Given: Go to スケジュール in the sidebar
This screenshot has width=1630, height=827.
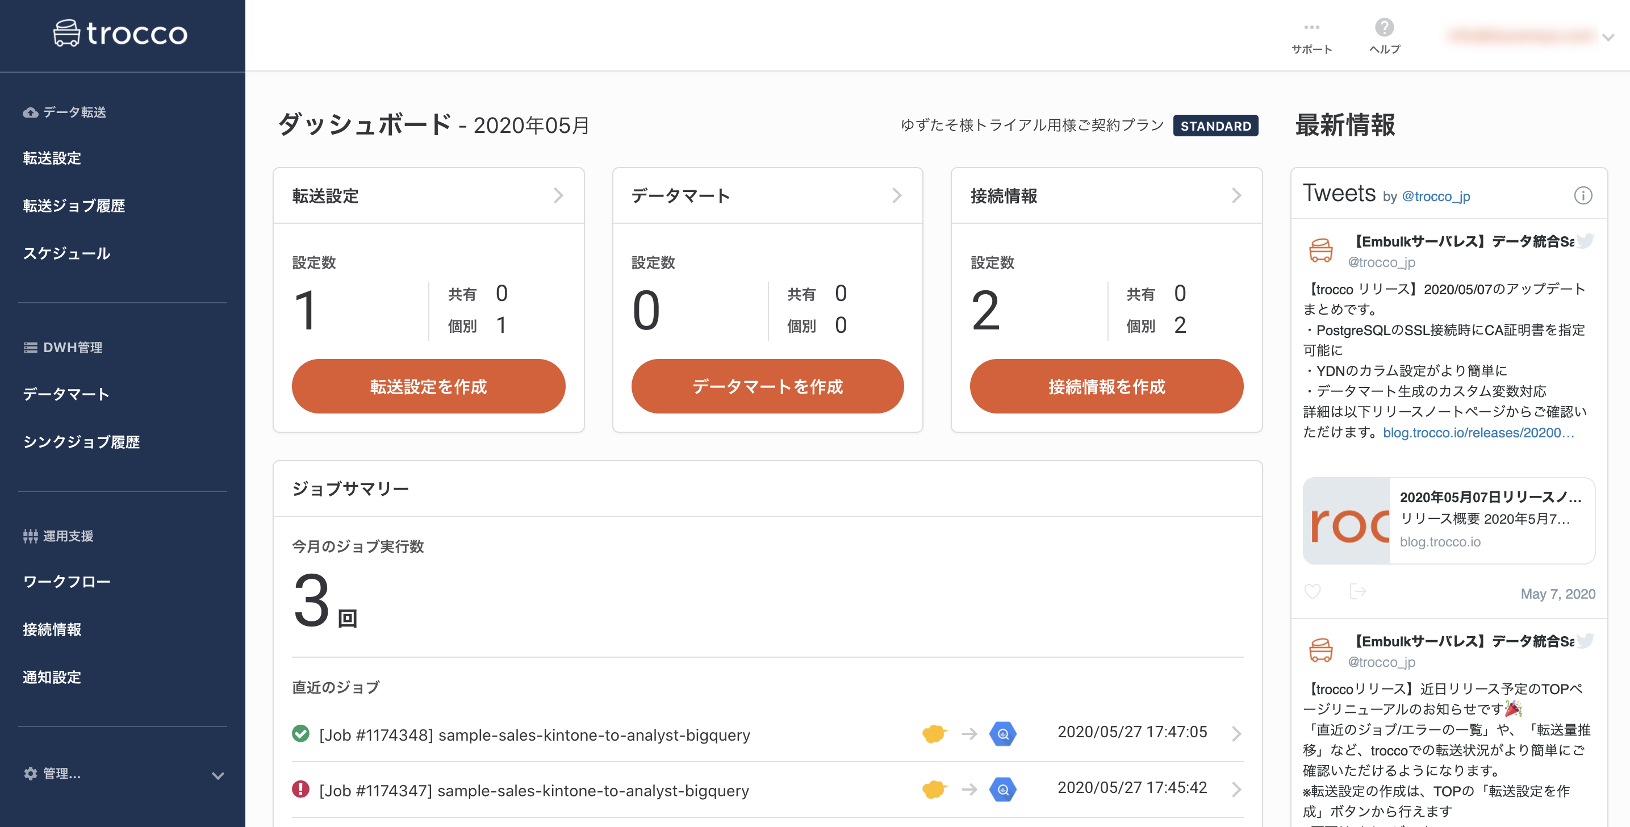Looking at the screenshot, I should tap(66, 254).
